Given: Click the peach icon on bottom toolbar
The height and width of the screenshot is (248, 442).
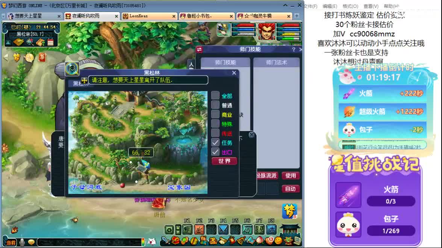Looking at the screenshot, I should [x=259, y=240].
